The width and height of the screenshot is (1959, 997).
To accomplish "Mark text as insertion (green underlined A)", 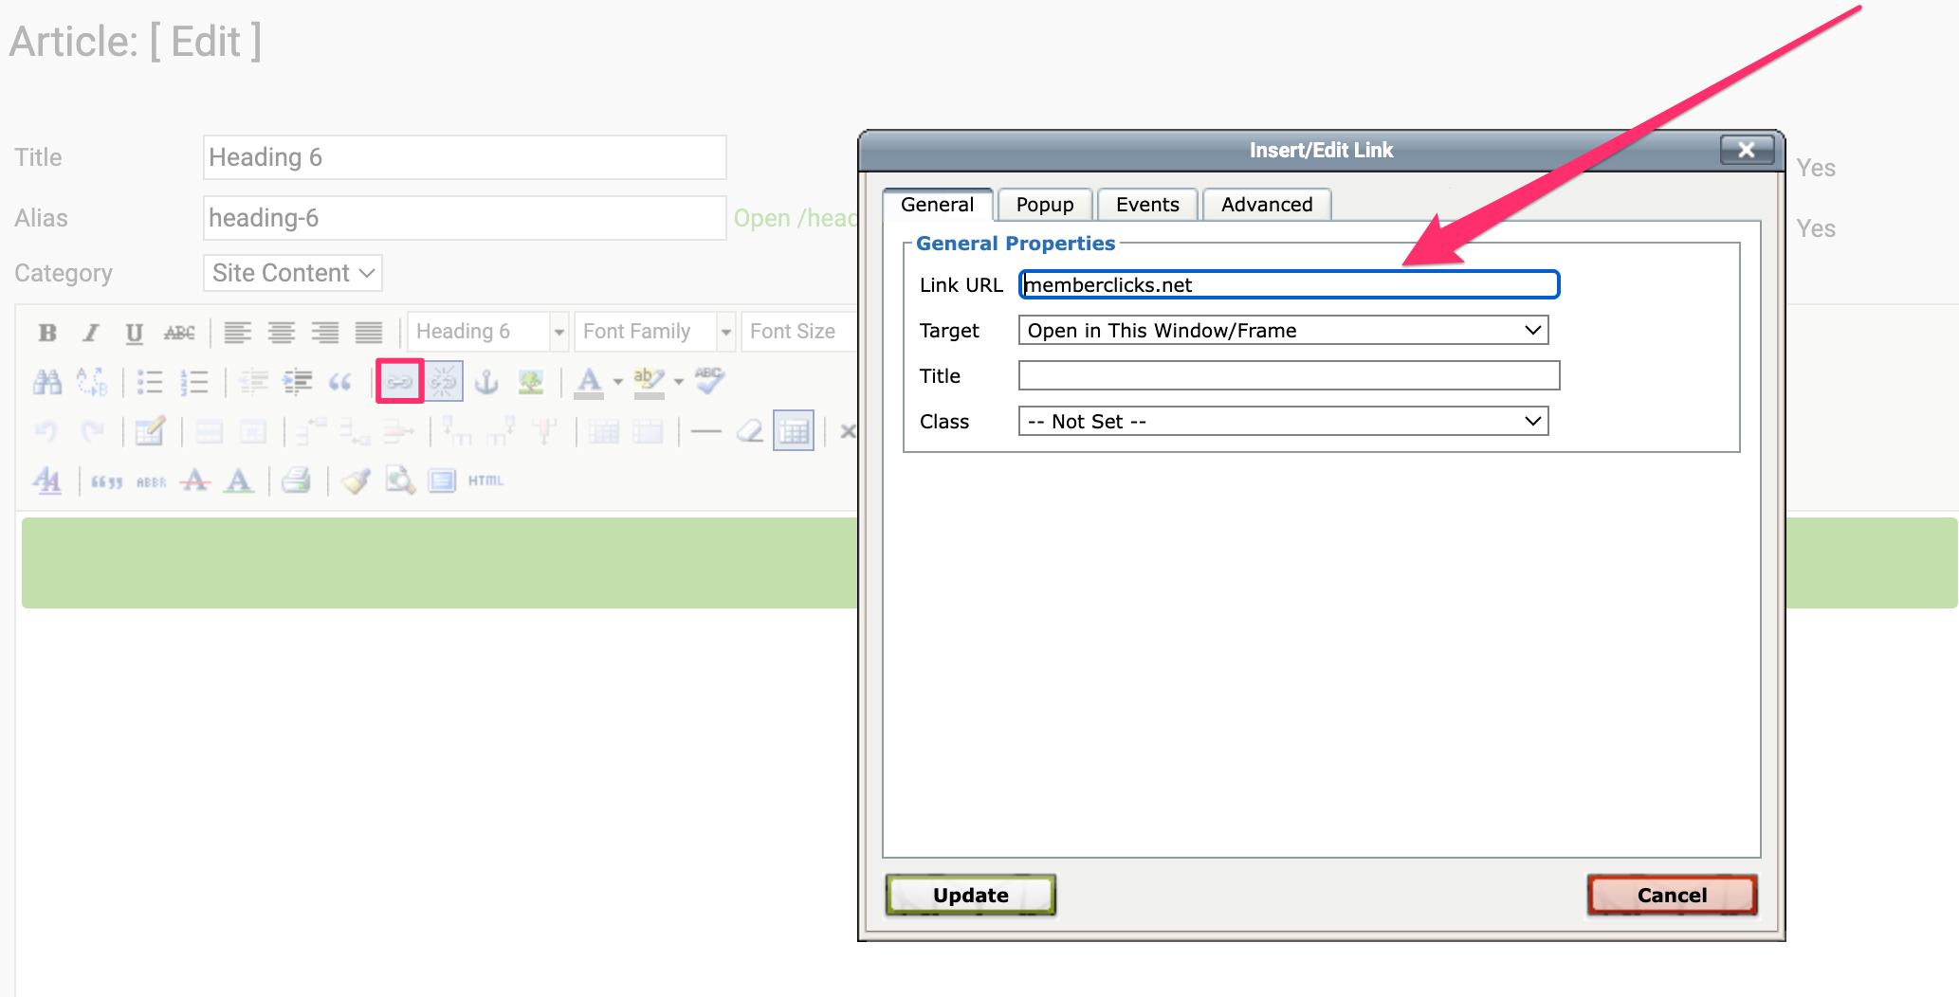I will coord(239,480).
